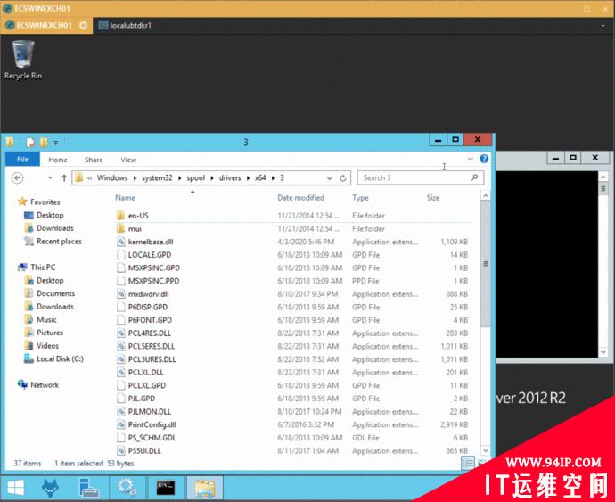The height and width of the screenshot is (502, 615).
Task: Click the file list vertical scrollbar thumb
Action: click(486, 264)
